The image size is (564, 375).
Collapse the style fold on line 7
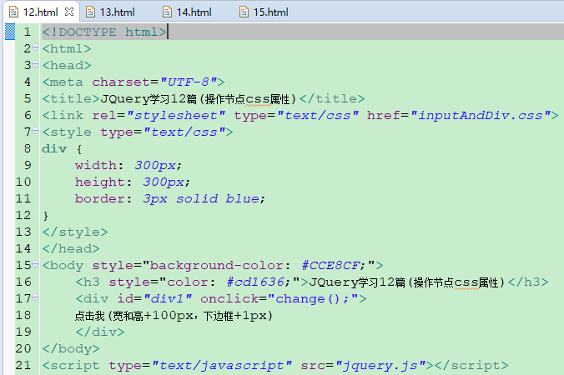click(35, 131)
